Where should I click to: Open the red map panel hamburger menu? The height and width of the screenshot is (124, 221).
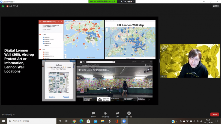(40, 22)
